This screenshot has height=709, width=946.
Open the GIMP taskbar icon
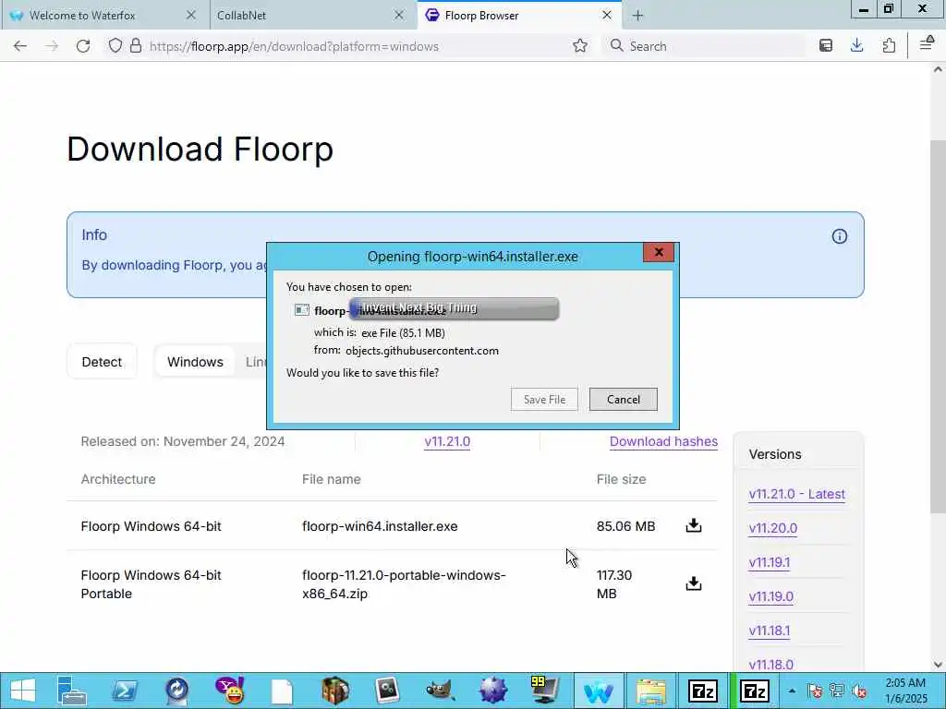pyautogui.click(x=440, y=691)
